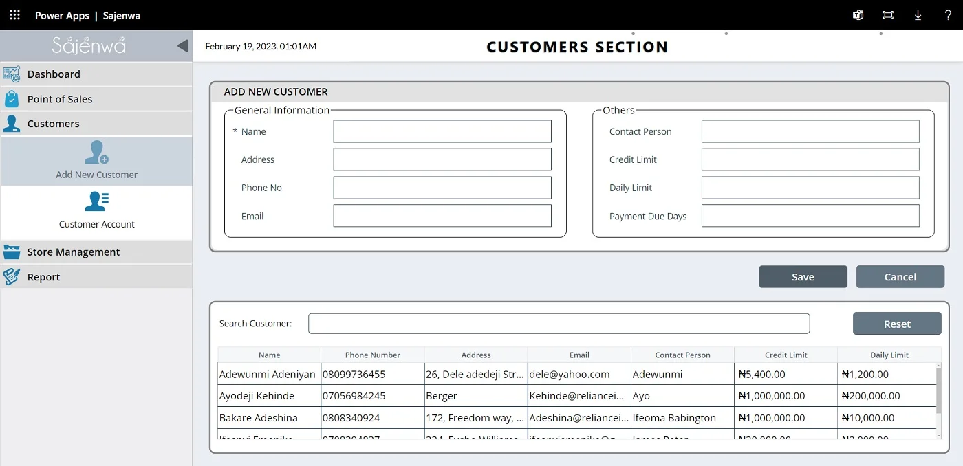963x466 pixels.
Task: Click the download arrow icon
Action: click(918, 15)
